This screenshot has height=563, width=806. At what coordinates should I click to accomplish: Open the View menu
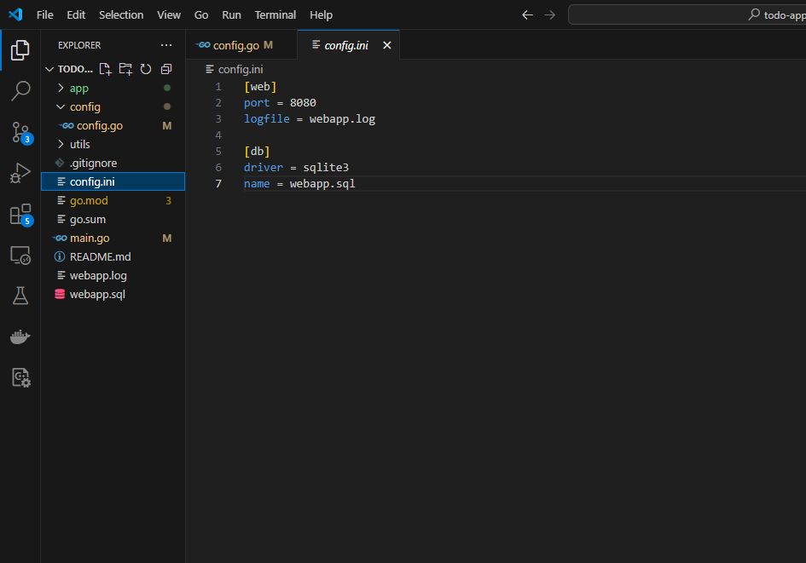[x=169, y=14]
